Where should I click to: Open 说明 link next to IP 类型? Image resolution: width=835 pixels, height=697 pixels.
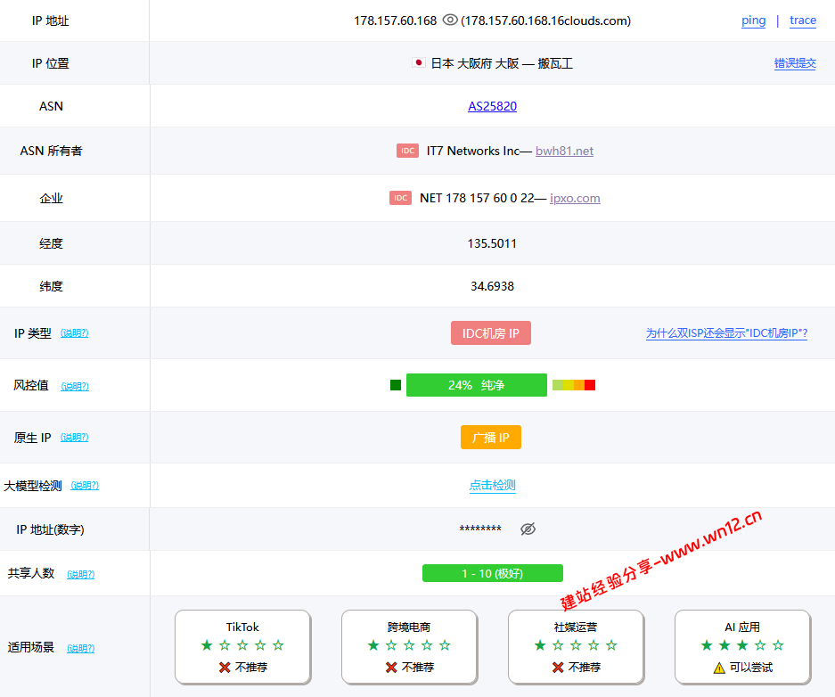(75, 333)
